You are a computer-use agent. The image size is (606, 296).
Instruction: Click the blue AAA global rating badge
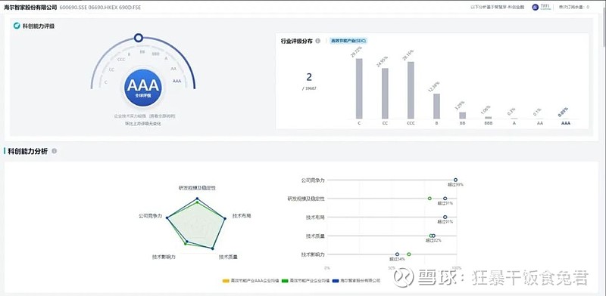[x=142, y=88]
